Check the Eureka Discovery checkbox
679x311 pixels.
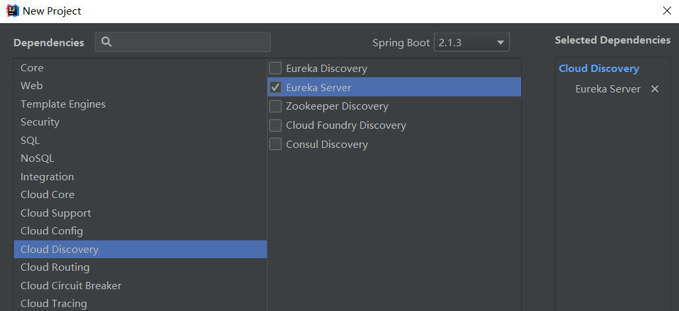(x=275, y=68)
